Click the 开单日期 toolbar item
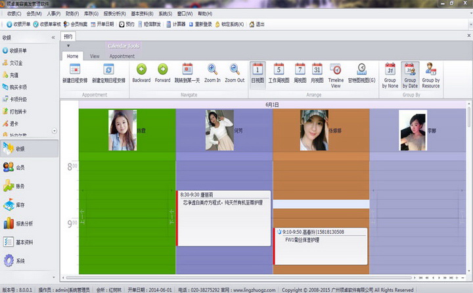The image size is (473, 293). [x=102, y=24]
